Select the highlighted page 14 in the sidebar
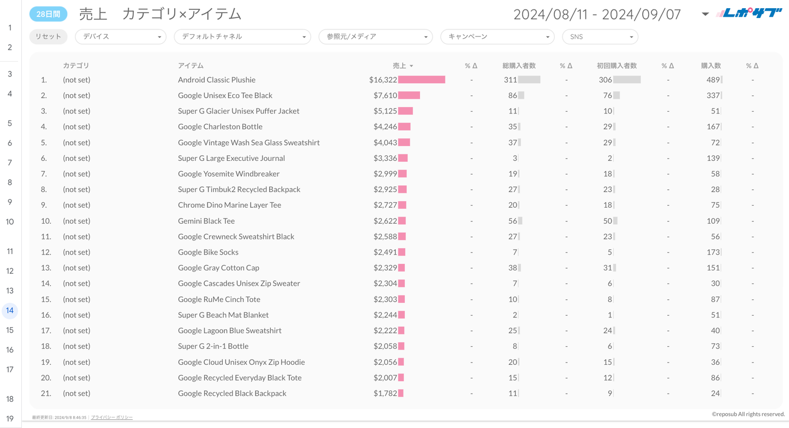 point(10,310)
